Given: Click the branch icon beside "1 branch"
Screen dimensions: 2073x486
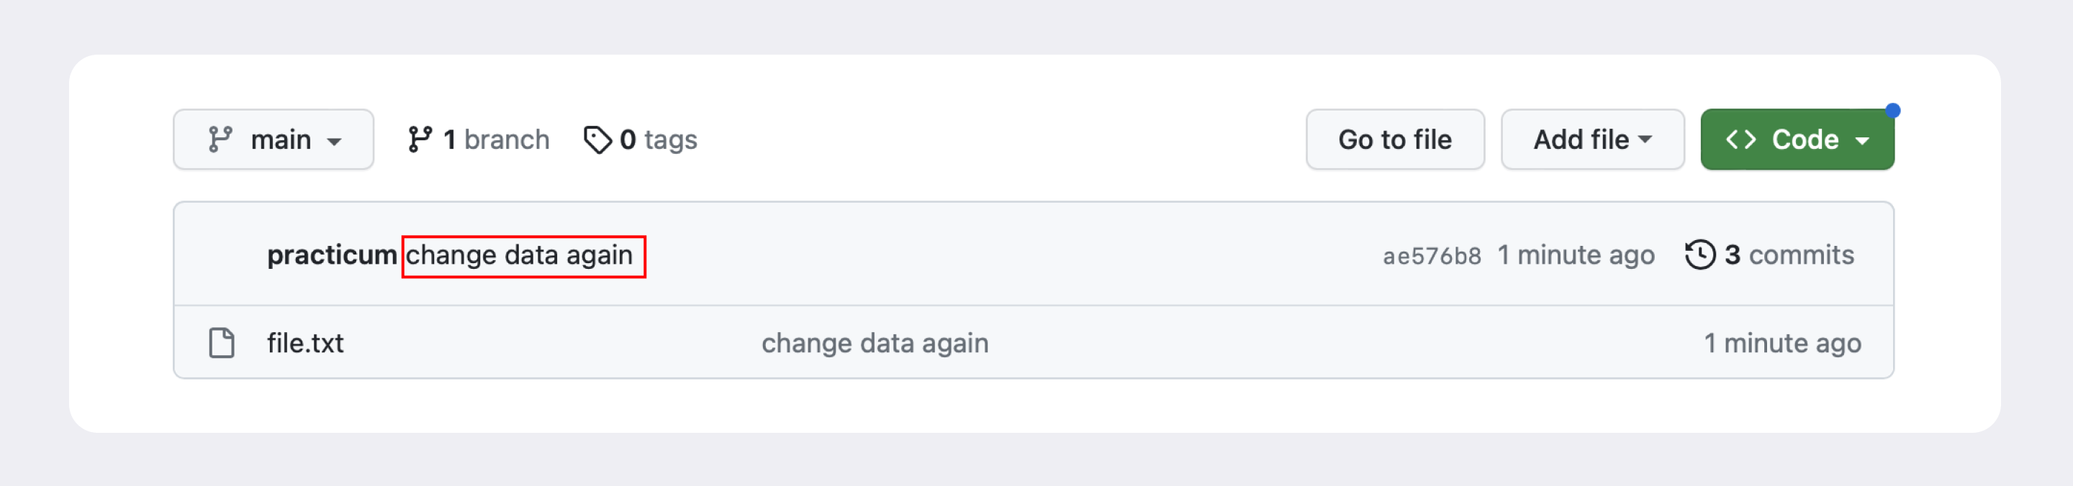Looking at the screenshot, I should click(419, 139).
